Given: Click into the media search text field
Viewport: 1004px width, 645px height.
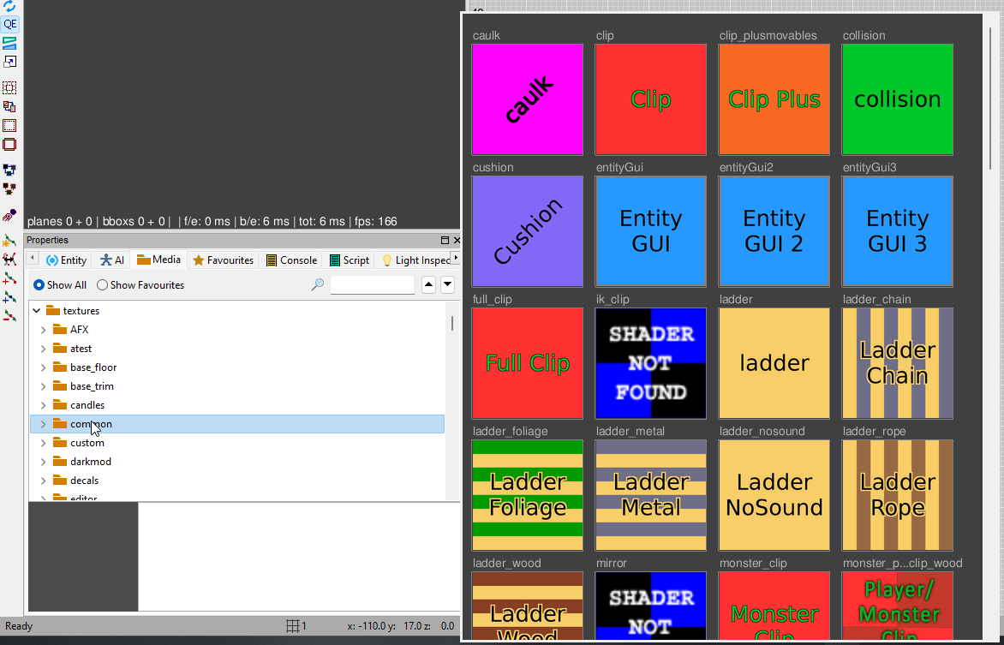Looking at the screenshot, I should [372, 285].
